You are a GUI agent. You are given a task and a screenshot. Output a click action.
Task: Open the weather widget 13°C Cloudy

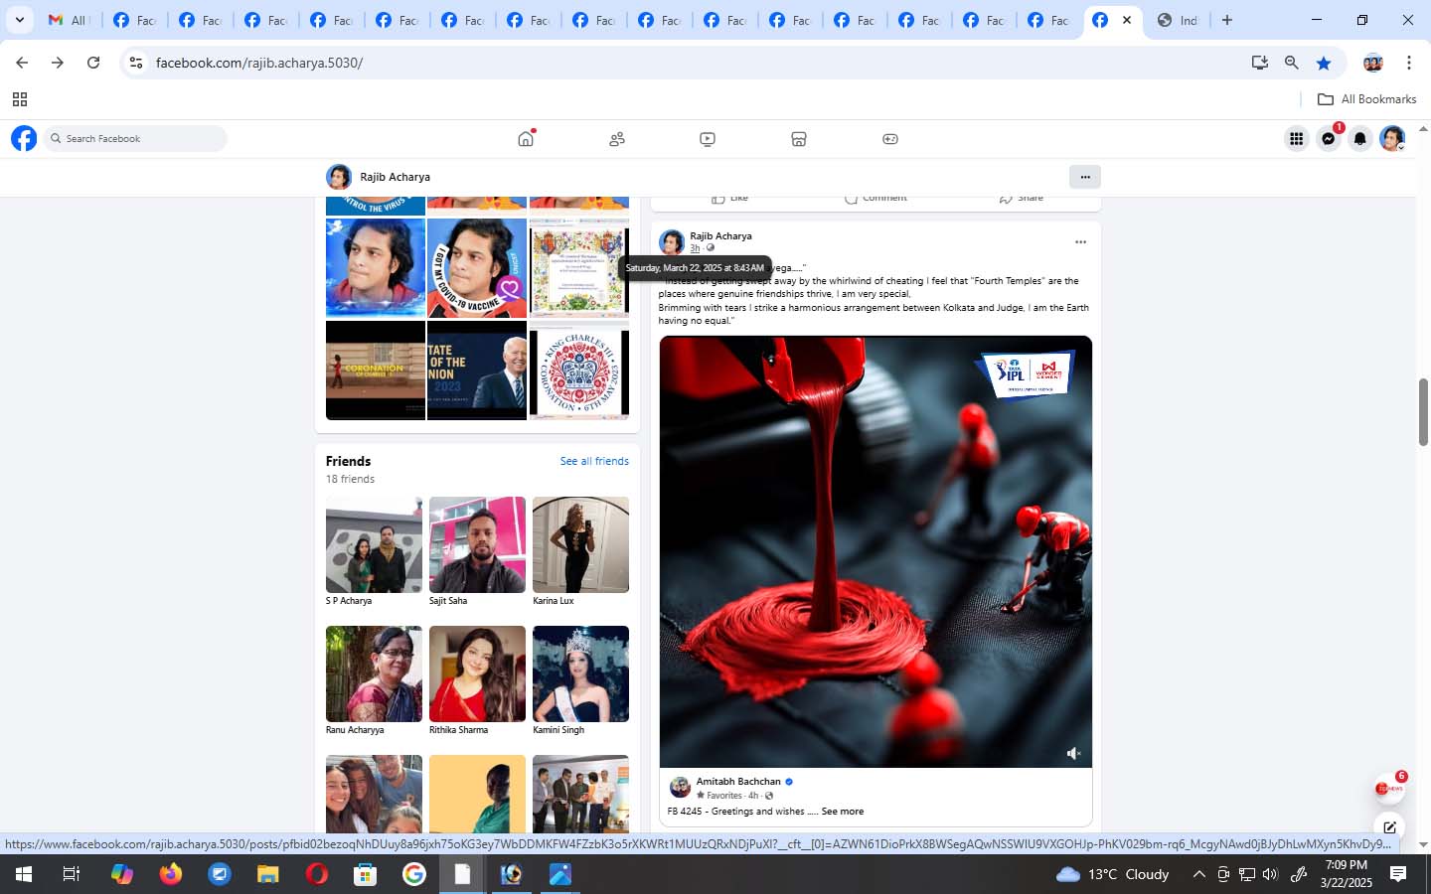pyautogui.click(x=1113, y=874)
